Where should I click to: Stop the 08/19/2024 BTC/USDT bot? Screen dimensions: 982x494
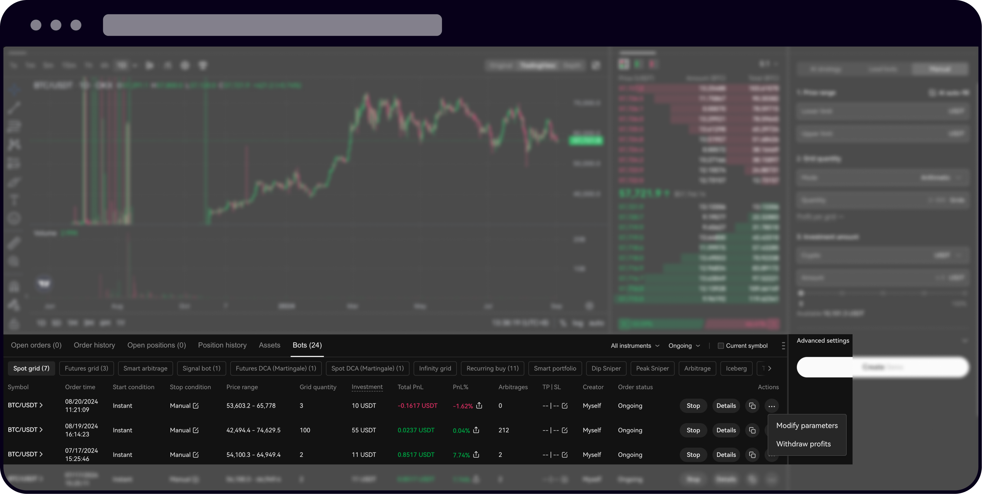693,430
